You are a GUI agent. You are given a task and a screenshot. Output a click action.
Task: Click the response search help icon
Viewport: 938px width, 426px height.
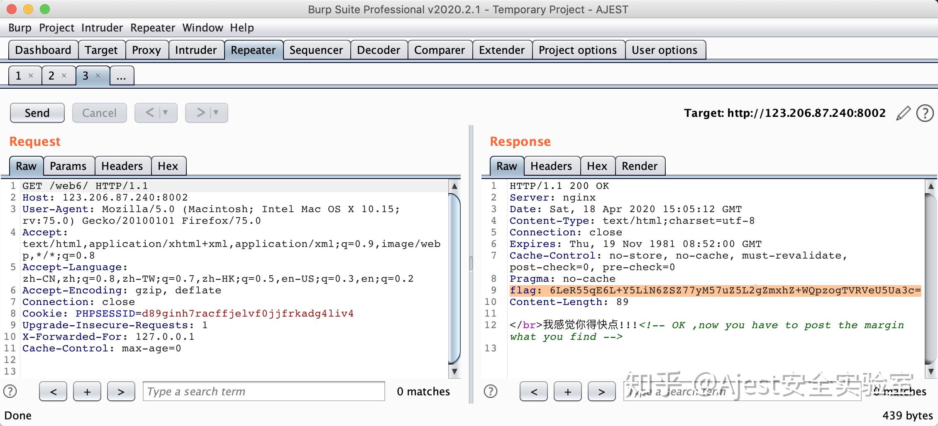click(491, 391)
